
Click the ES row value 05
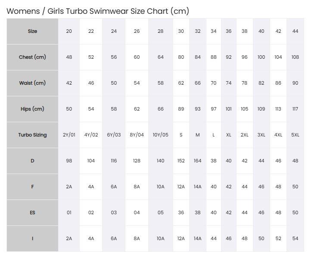(160, 212)
